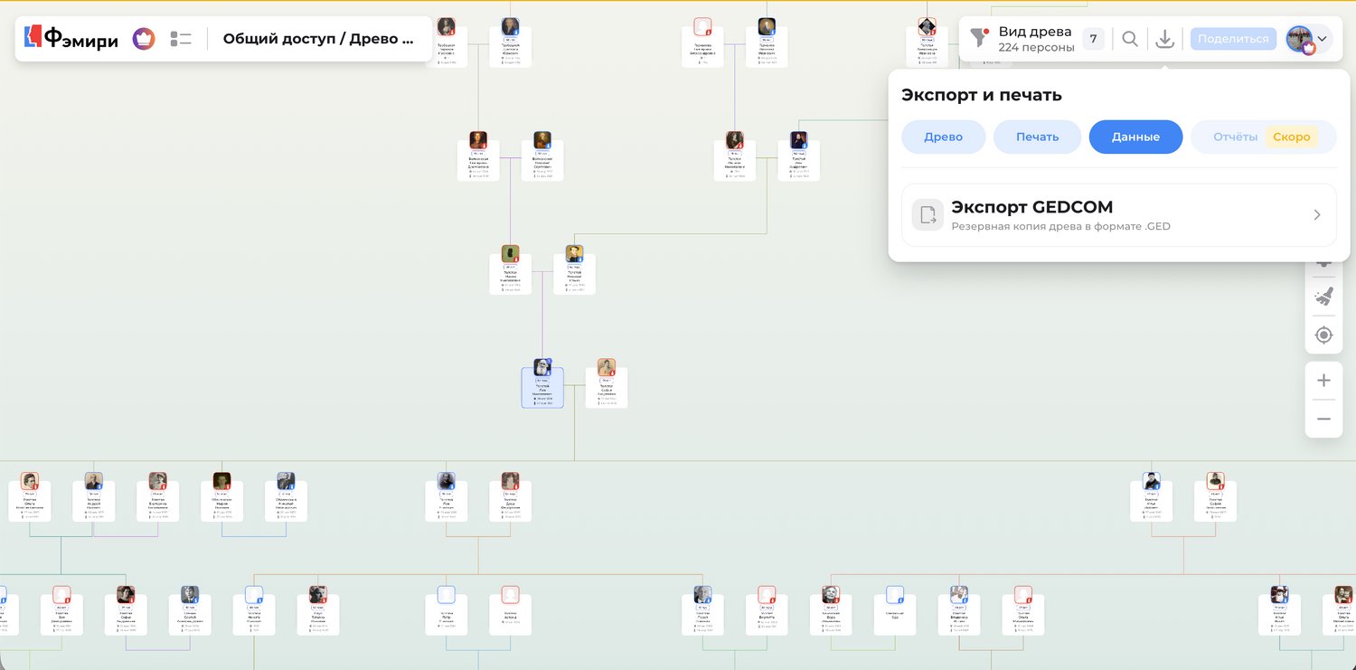The height and width of the screenshot is (670, 1356).
Task: Center the tree with the target icon
Action: click(x=1323, y=335)
